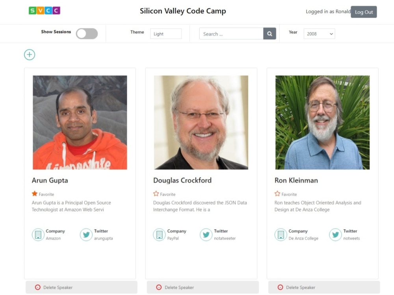Mark Ron Kleinman as favorite
The width and height of the screenshot is (394, 295).
pyautogui.click(x=277, y=194)
